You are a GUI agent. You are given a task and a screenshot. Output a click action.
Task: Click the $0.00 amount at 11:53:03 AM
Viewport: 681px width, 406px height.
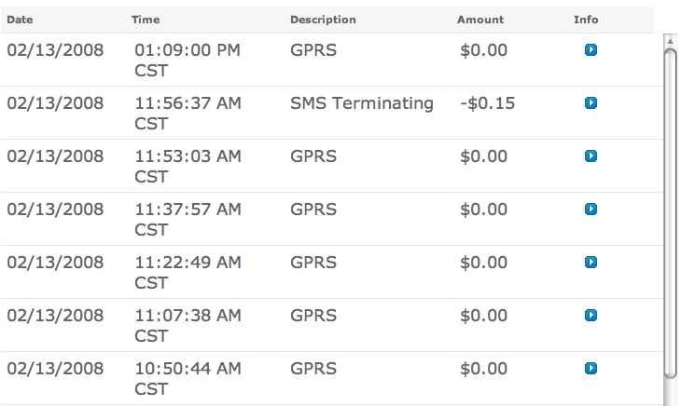(x=484, y=156)
